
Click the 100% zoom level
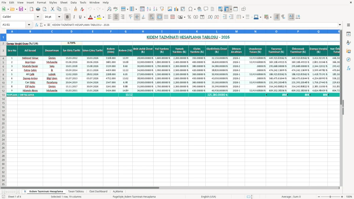(349, 197)
